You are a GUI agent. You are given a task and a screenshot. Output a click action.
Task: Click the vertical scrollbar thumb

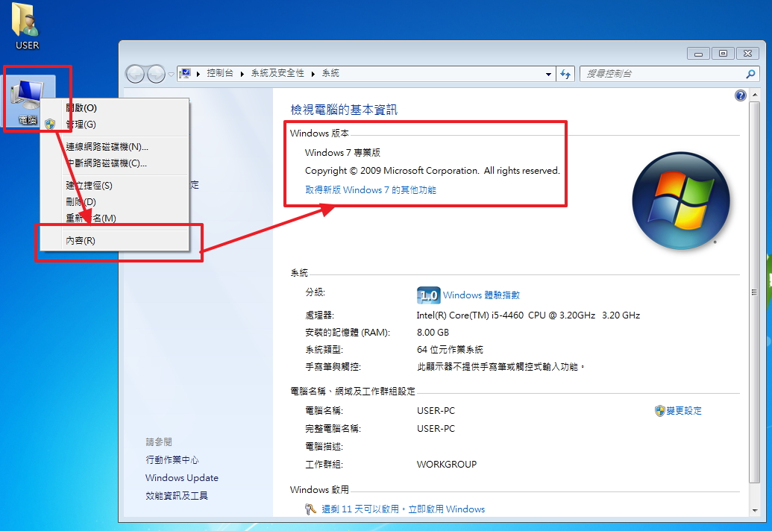pyautogui.click(x=754, y=292)
